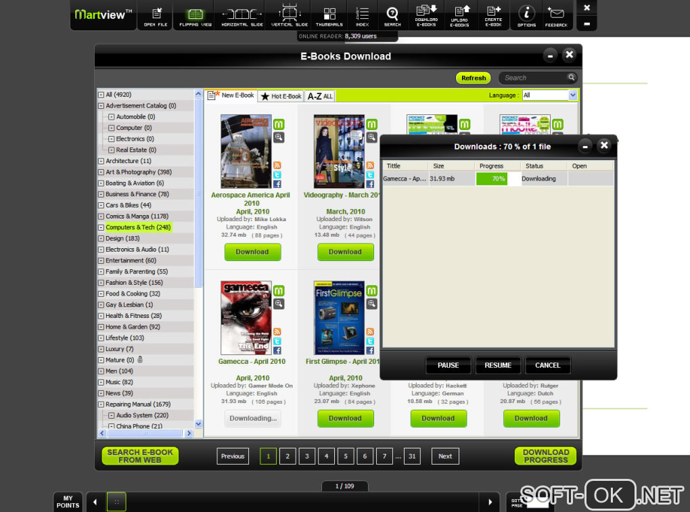This screenshot has height=512, width=690.
Task: Download Aerospace America April 2010
Action: point(252,252)
